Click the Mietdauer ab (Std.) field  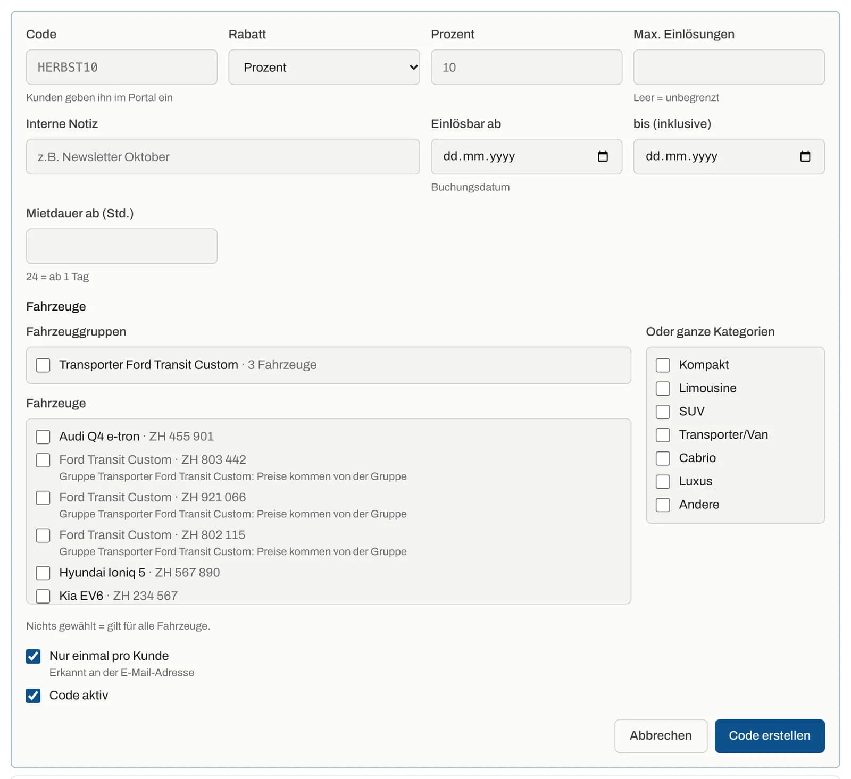122,246
